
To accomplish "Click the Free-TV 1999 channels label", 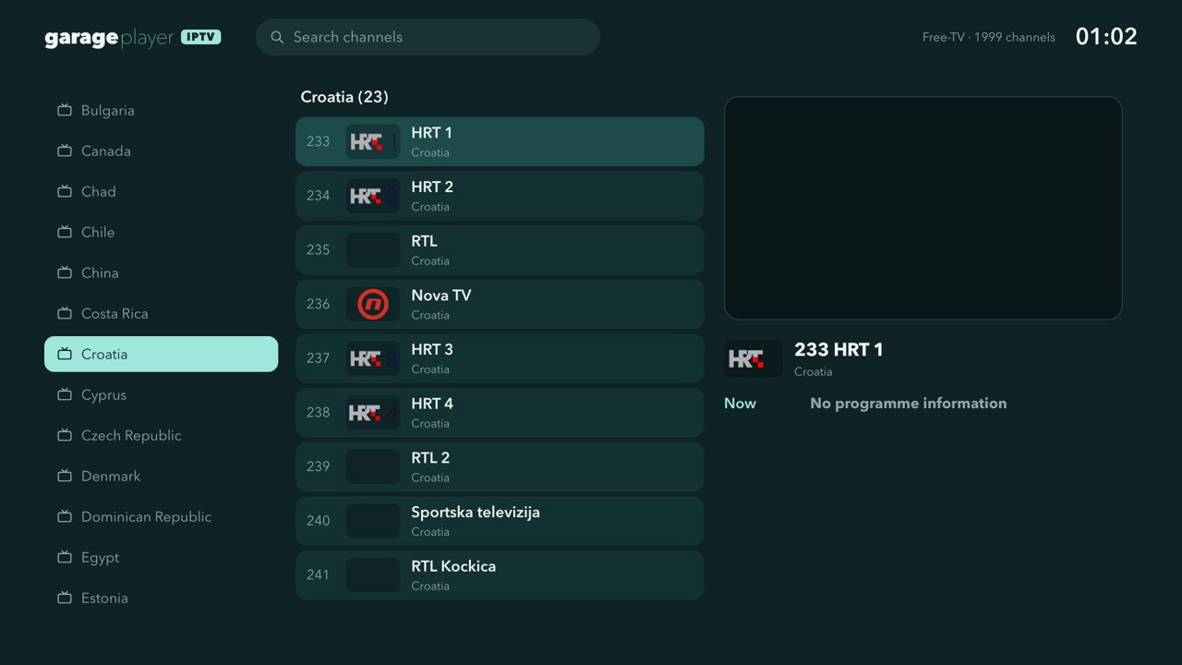I will pyautogui.click(x=988, y=38).
